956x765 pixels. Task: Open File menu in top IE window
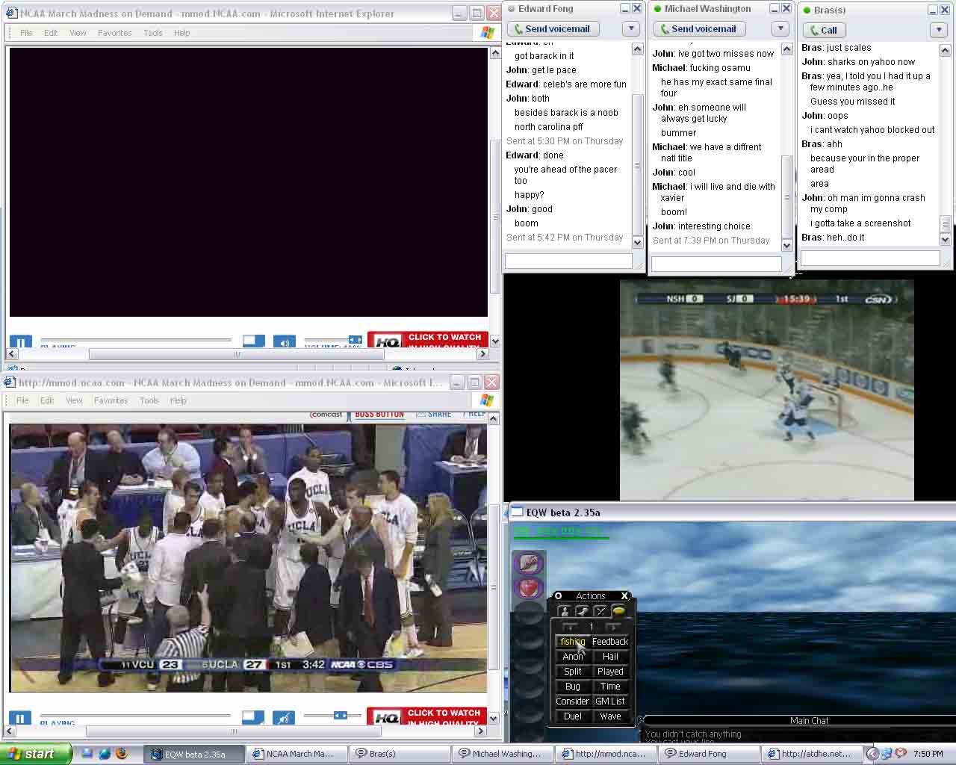26,33
